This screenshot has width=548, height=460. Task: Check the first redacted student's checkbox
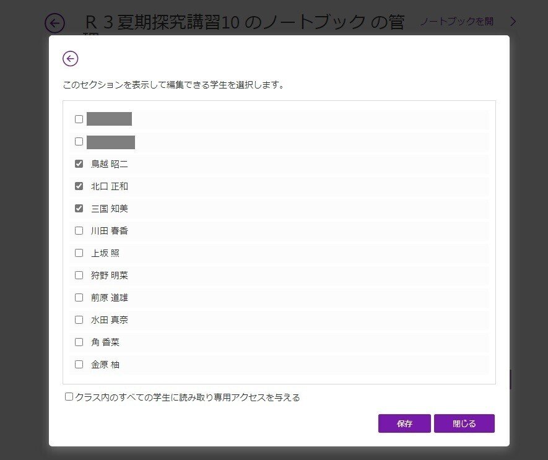click(x=79, y=119)
